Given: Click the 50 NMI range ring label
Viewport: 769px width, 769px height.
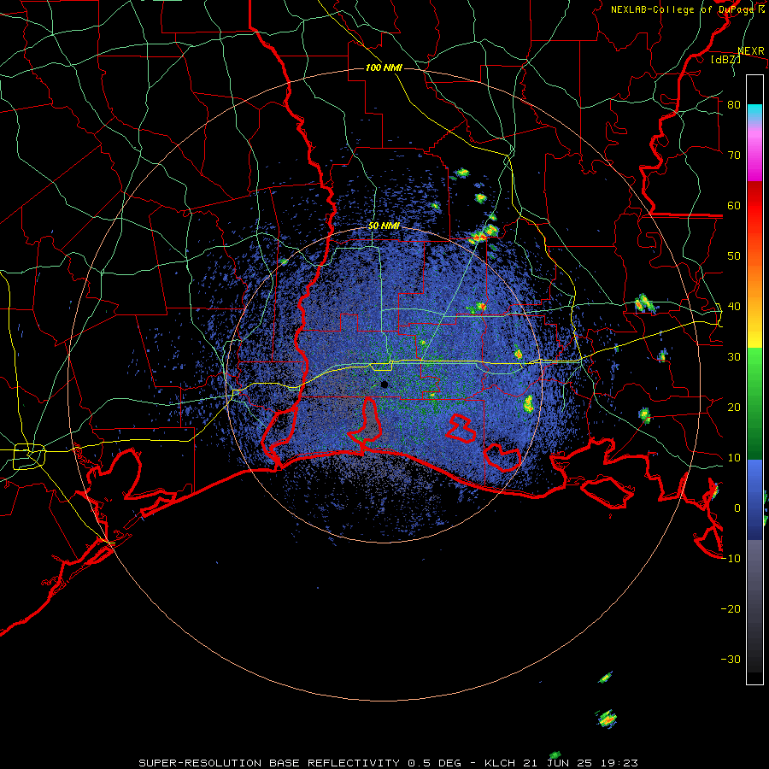Looking at the screenshot, I should tap(384, 226).
